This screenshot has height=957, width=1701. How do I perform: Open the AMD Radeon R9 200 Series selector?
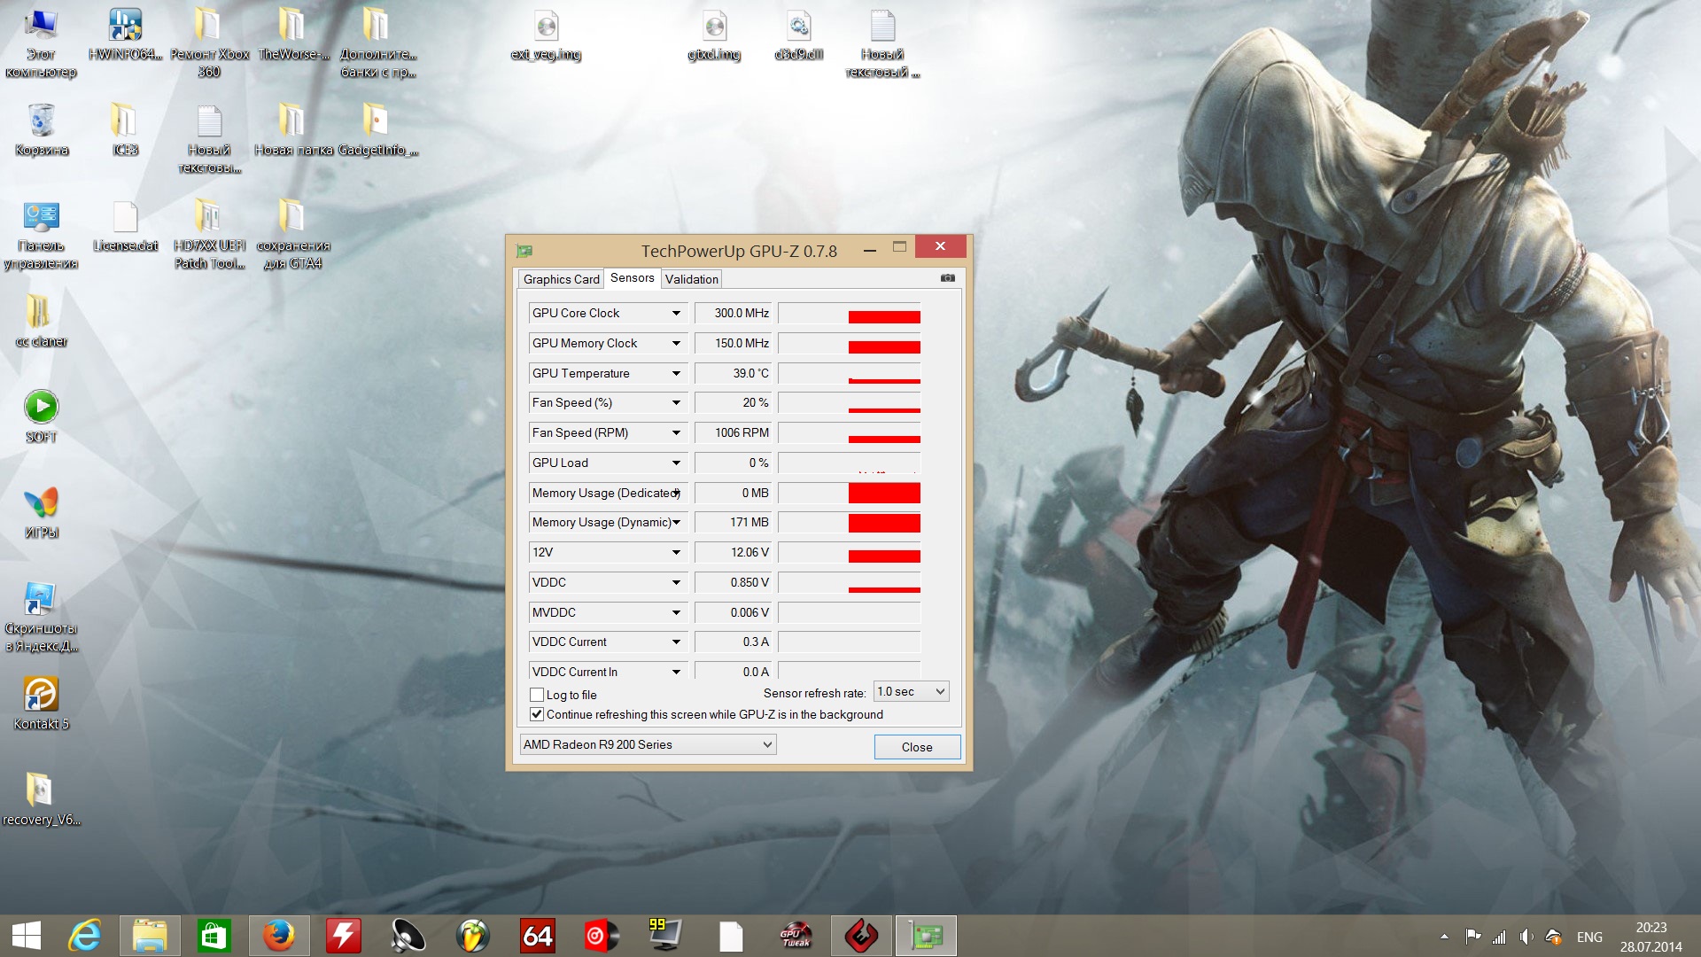click(x=648, y=744)
